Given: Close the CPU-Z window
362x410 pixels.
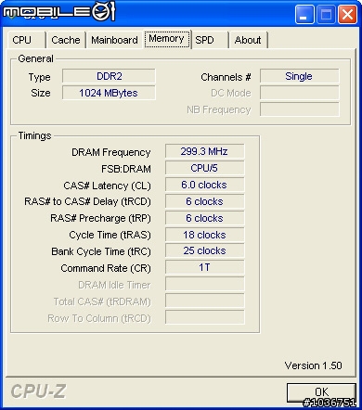Looking at the screenshot, I should [347, 14].
